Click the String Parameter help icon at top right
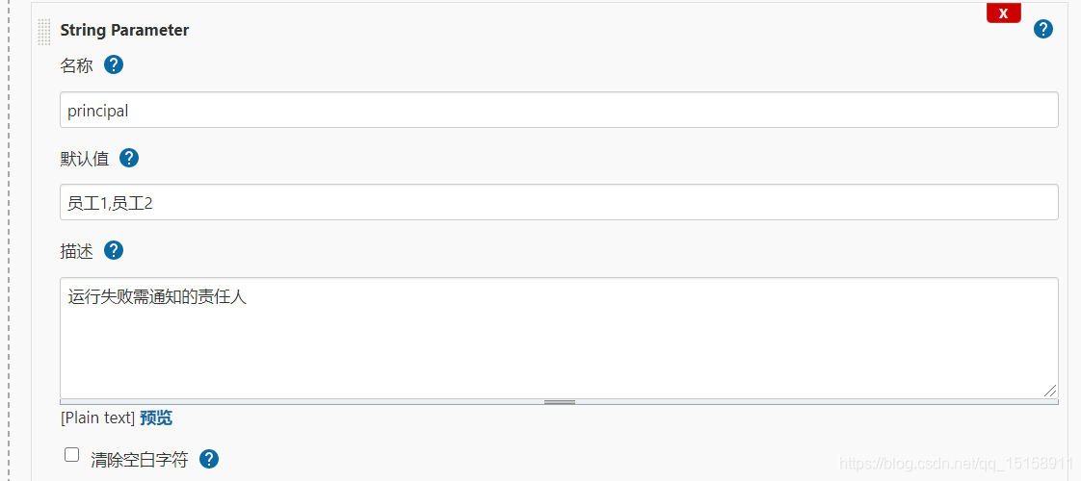Screen dimensions: 1081x481 coord(1042,29)
